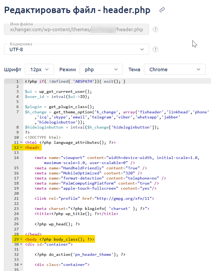
Task: Collapse the body block on line 29
Action: (x=21, y=239)
